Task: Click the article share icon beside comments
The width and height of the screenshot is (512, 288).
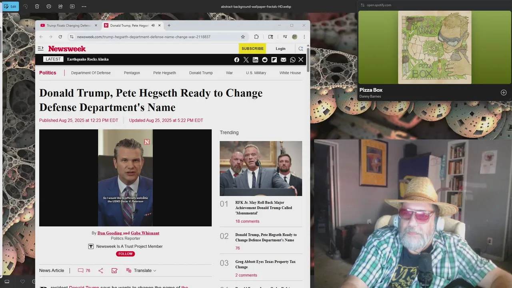Action: 101,271
